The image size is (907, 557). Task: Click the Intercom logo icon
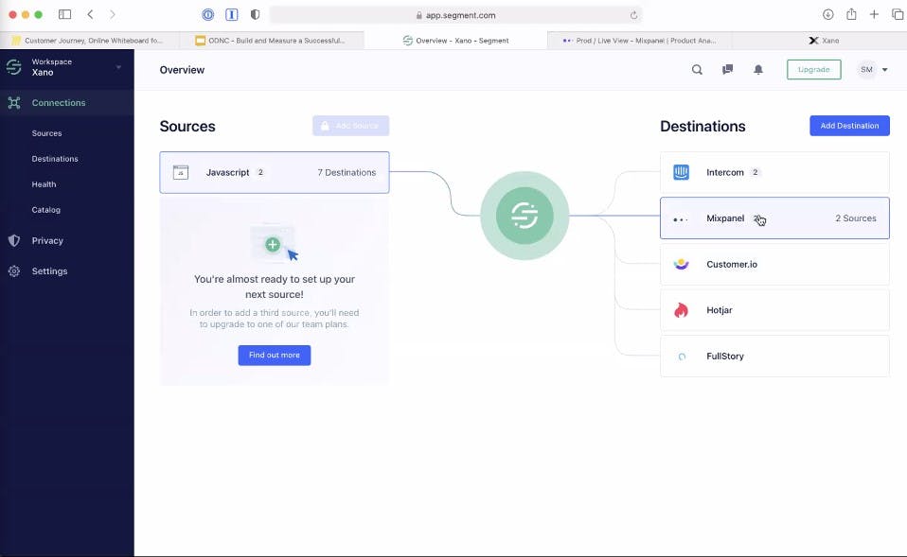pyautogui.click(x=682, y=172)
